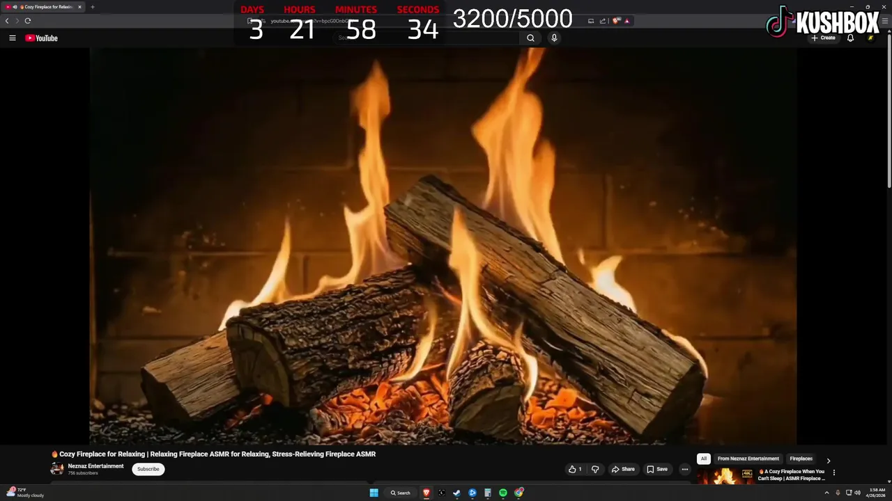
Task: Click the Neznaz Entertainment channel avatar
Action: pos(57,469)
